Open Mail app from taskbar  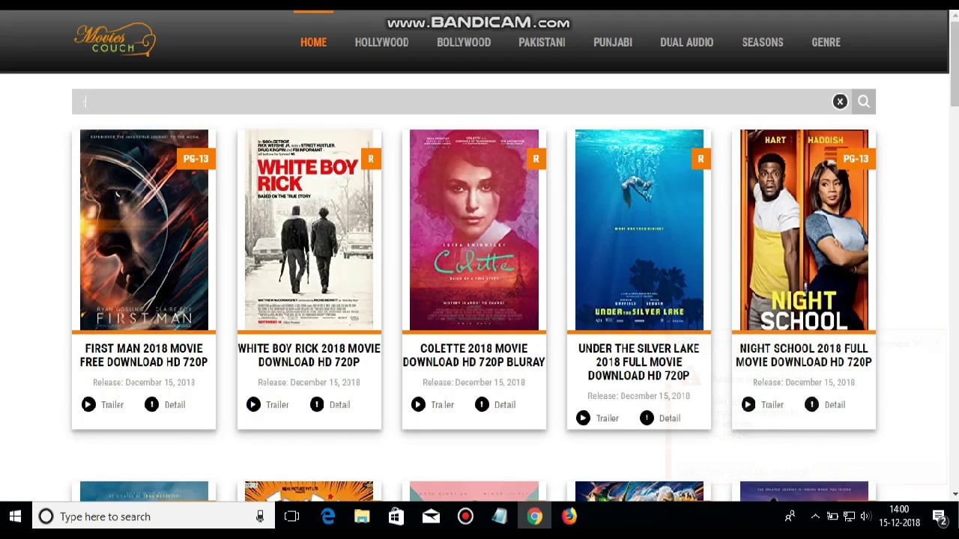coord(431,517)
